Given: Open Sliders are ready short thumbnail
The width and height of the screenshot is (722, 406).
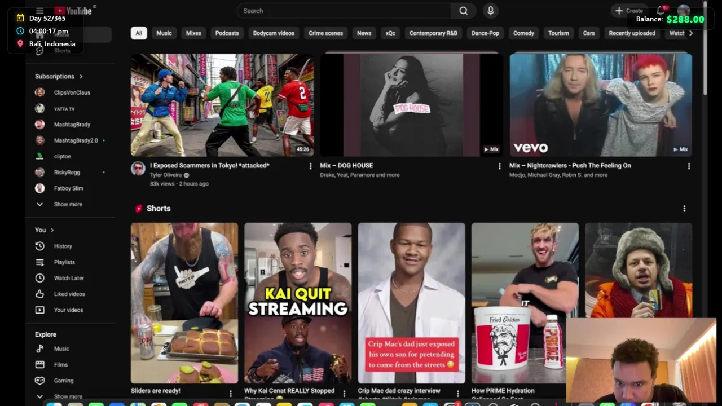Looking at the screenshot, I should click(x=184, y=303).
